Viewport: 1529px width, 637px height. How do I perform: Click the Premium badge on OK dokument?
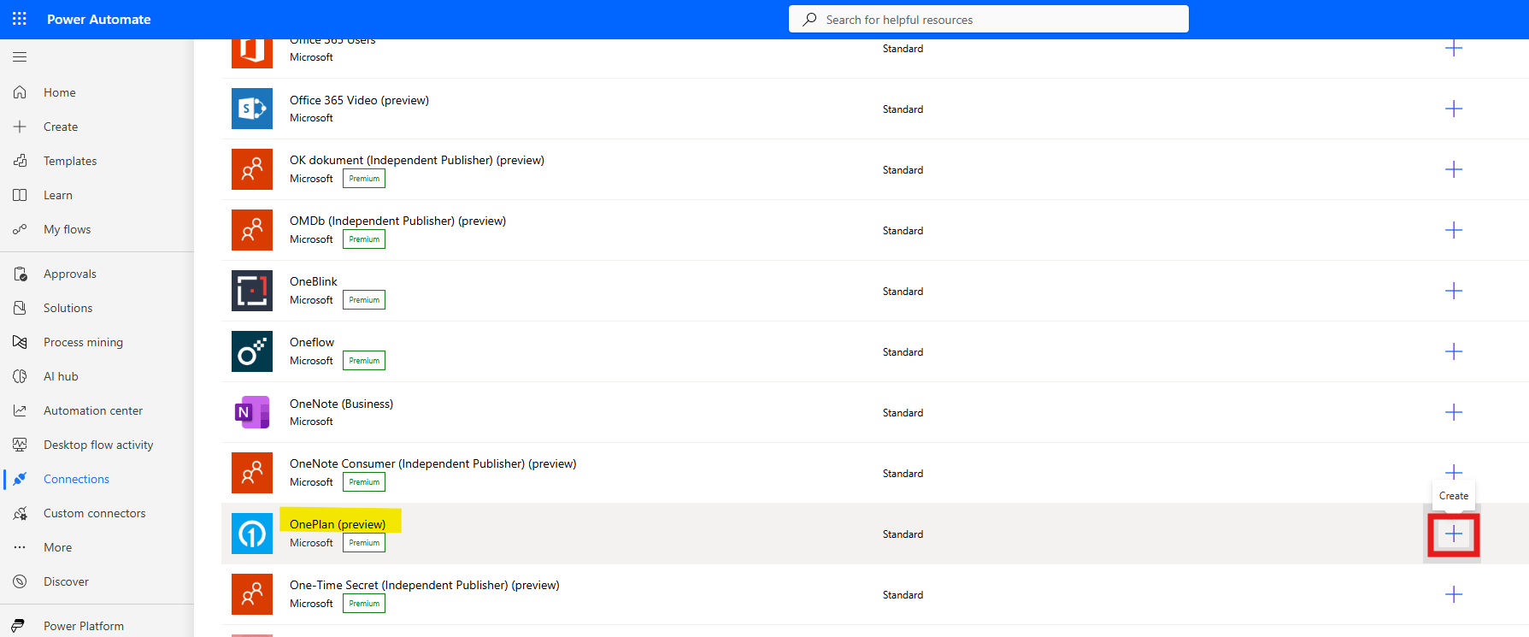[x=364, y=179]
